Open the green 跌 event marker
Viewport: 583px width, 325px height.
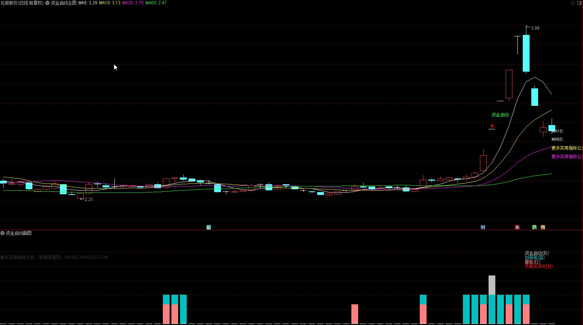534,227
